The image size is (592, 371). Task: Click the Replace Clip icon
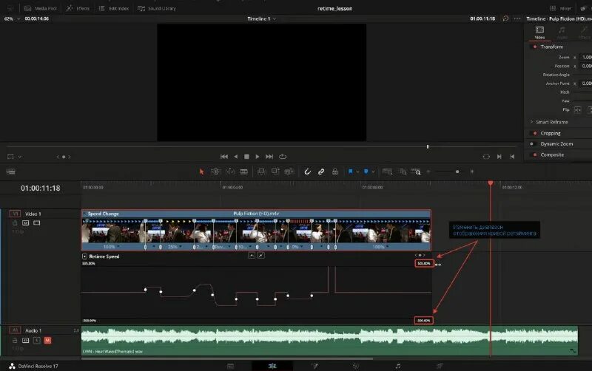(289, 171)
